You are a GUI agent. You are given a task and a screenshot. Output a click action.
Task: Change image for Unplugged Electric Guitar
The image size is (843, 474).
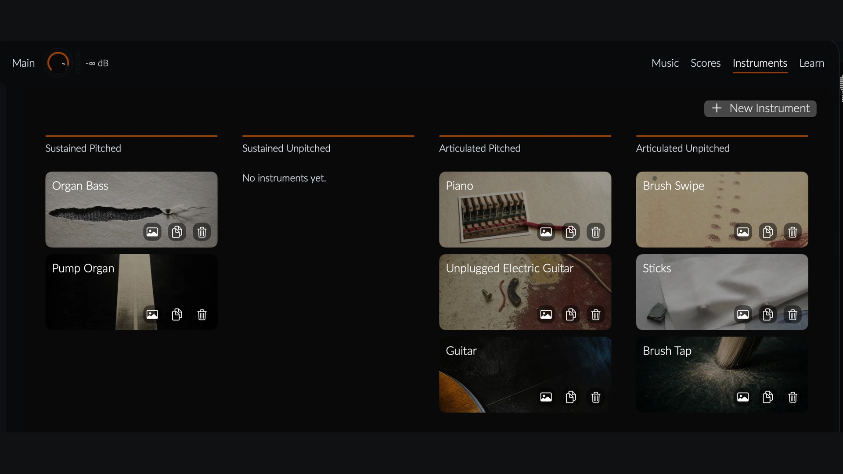coord(546,314)
